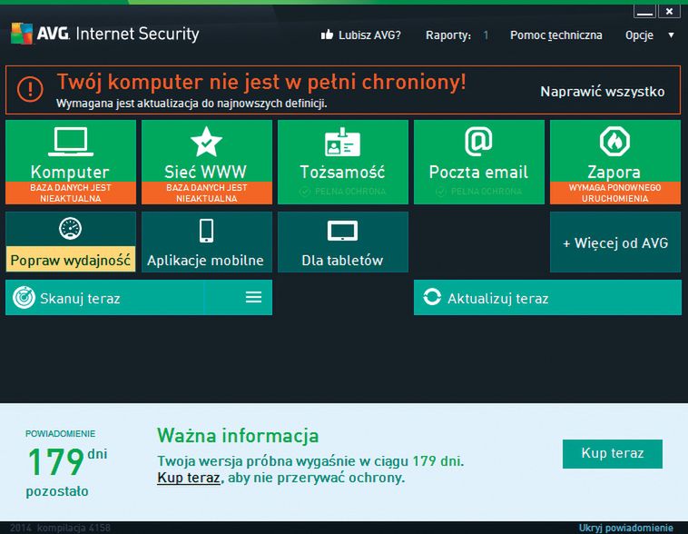Click Popraw wydajność yellow label
Screen dimensions: 688x534
71,260
